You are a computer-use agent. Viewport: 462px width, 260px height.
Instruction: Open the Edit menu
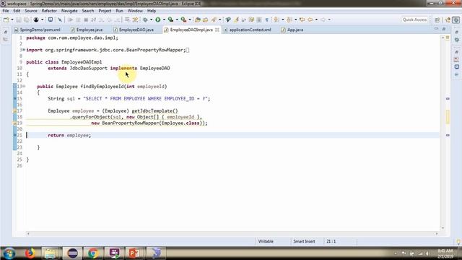(x=17, y=11)
